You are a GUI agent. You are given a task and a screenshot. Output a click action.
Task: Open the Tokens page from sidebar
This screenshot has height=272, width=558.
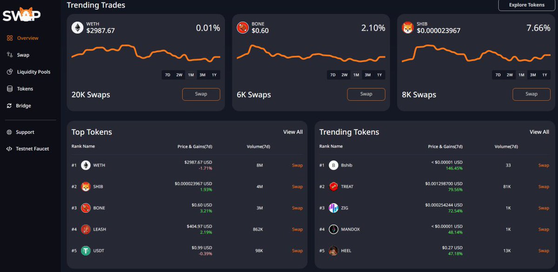[x=25, y=89]
